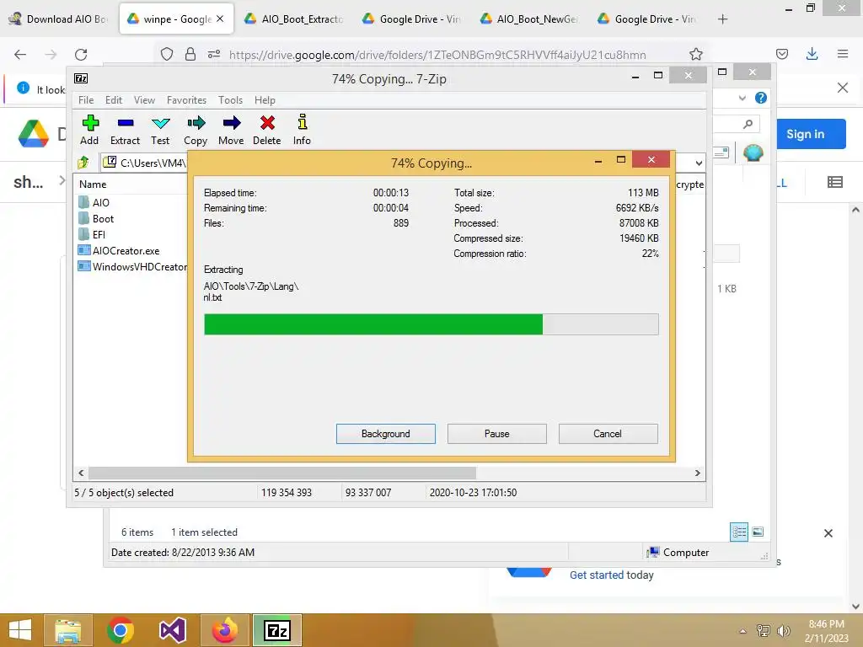Screen dimensions: 863x647
Task: Select the Boot folder in file list
Action: (x=96, y=218)
